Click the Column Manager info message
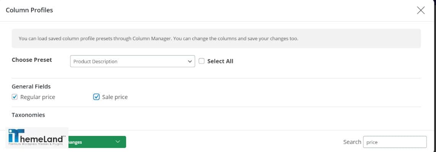436x152 pixels. pyautogui.click(x=216, y=38)
